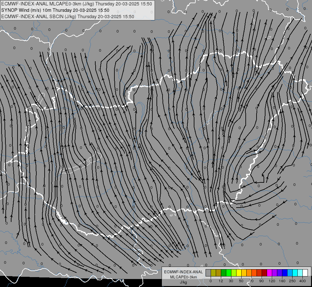Click the MLCAPE0-3km title line at top

tap(76, 4)
